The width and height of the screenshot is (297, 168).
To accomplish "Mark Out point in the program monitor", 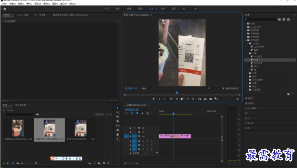I will 164,99.
